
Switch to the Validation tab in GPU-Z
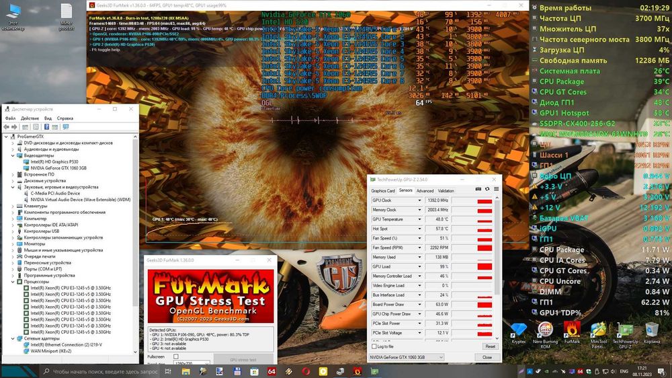point(446,191)
